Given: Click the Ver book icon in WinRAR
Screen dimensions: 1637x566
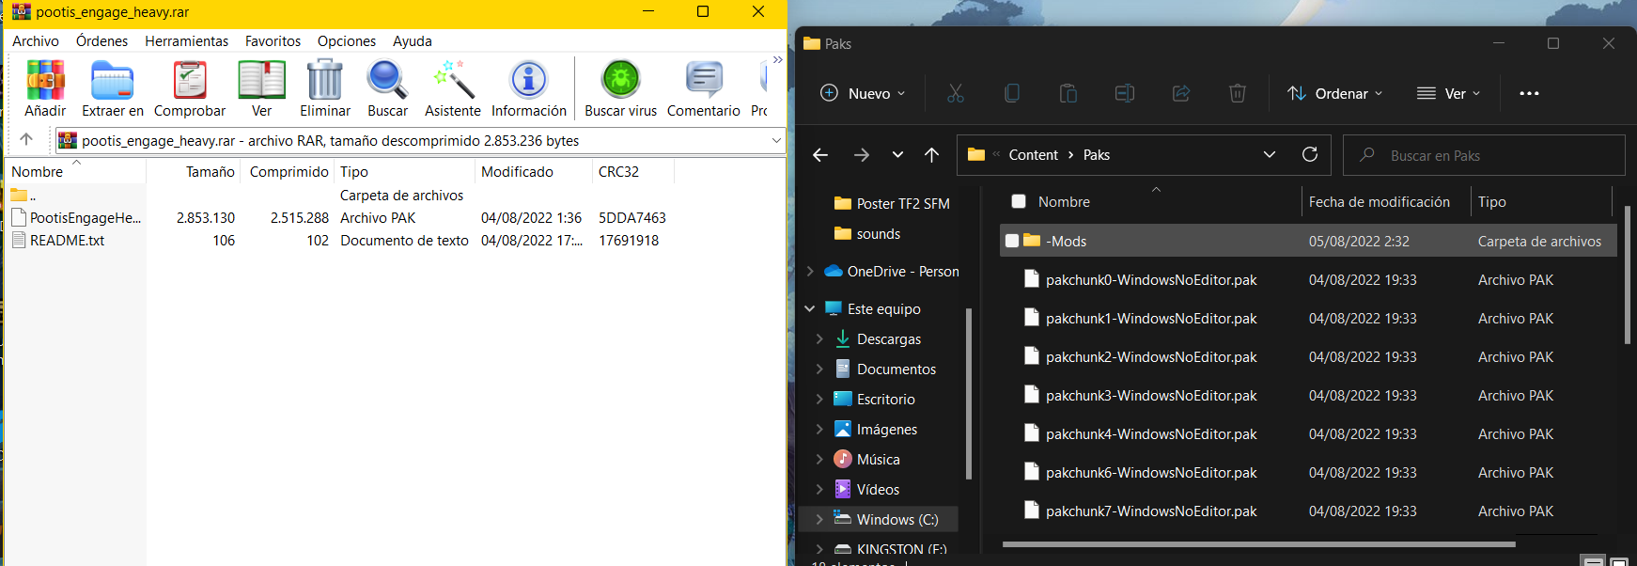Looking at the screenshot, I should pyautogui.click(x=261, y=80).
